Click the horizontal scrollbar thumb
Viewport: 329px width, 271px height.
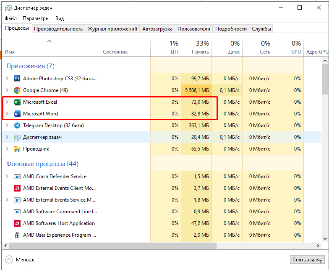(x=112, y=246)
